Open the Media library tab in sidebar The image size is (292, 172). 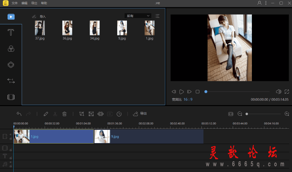(x=11, y=17)
